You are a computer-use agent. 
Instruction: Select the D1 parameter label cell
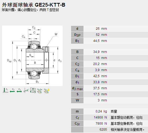(77, 76)
